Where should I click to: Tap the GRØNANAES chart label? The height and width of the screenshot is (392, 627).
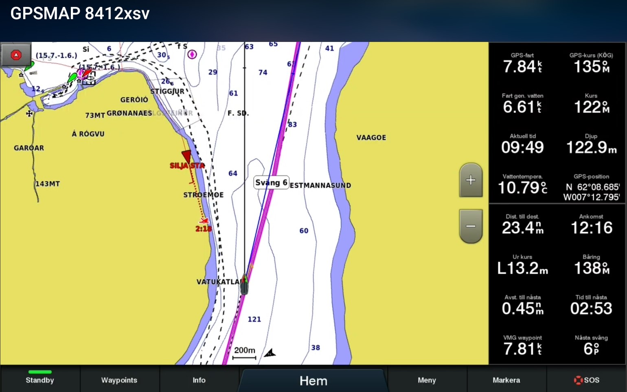(x=129, y=113)
